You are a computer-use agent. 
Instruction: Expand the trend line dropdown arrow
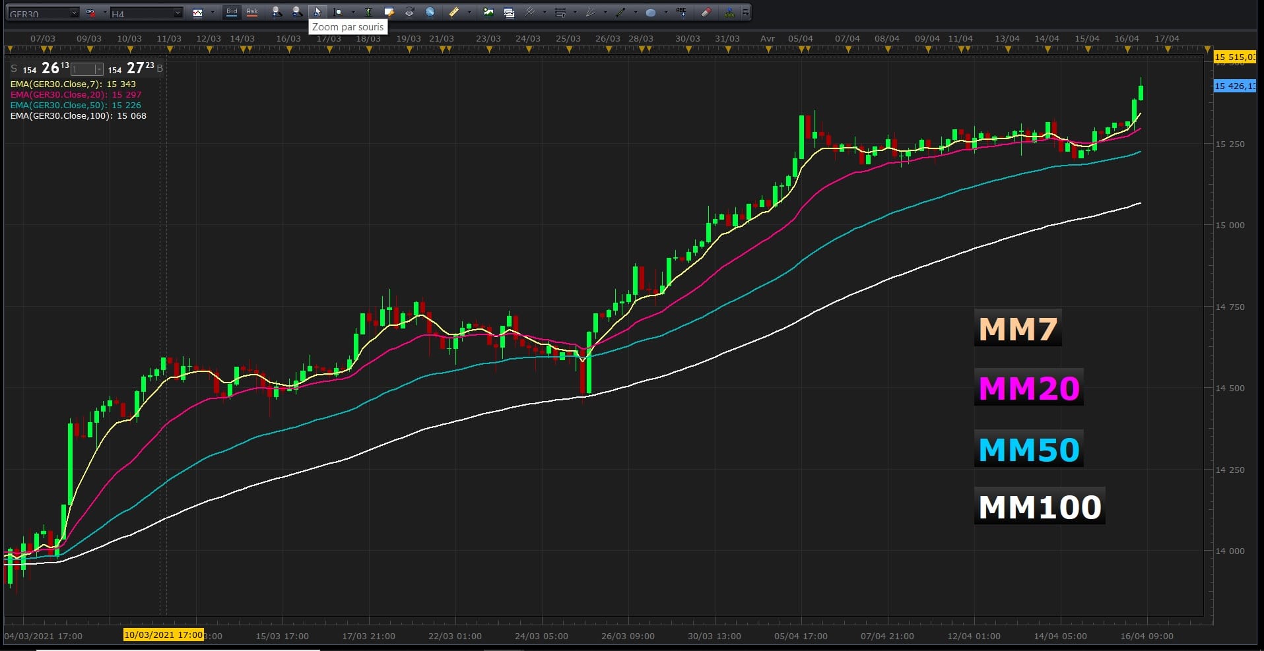coord(636,13)
